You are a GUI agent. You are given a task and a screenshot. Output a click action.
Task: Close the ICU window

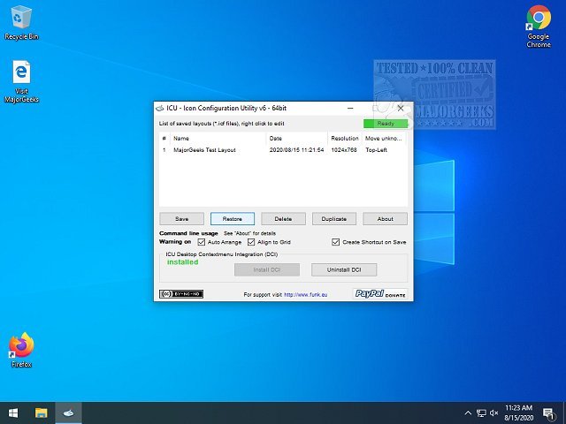[x=401, y=108]
